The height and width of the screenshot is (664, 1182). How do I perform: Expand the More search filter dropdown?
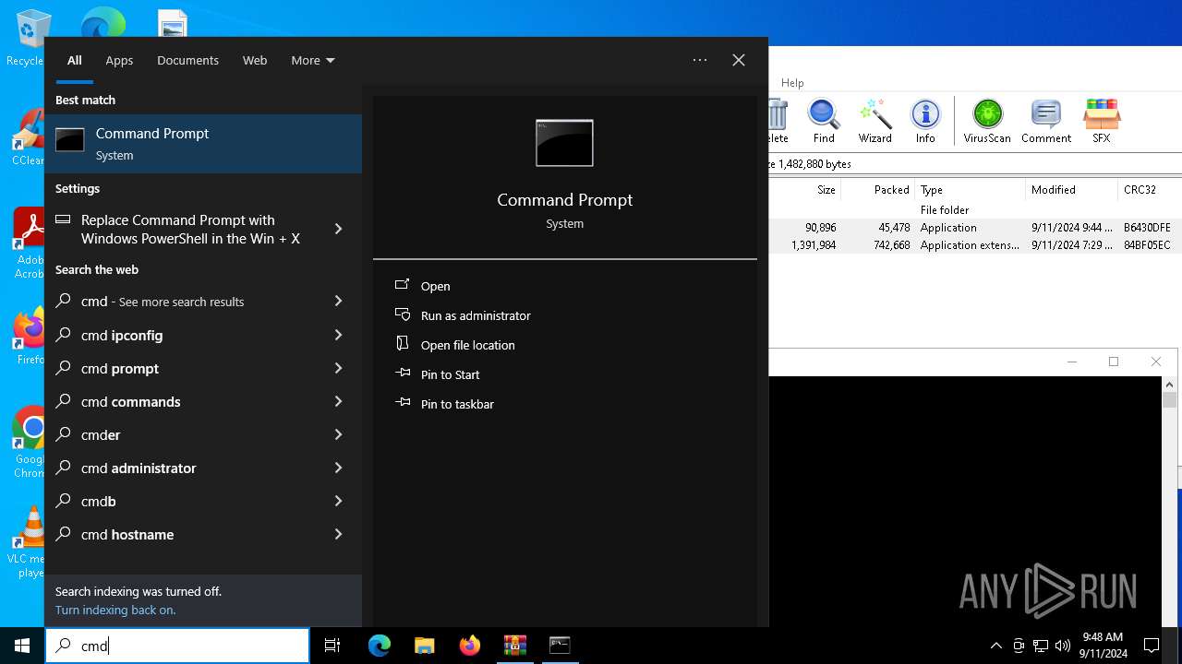pyautogui.click(x=313, y=60)
